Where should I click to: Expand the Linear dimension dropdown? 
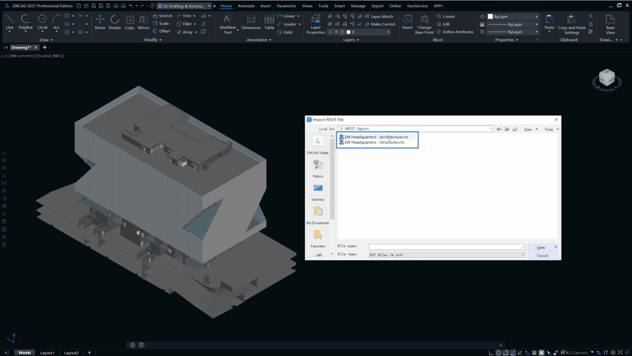pyautogui.click(x=298, y=16)
